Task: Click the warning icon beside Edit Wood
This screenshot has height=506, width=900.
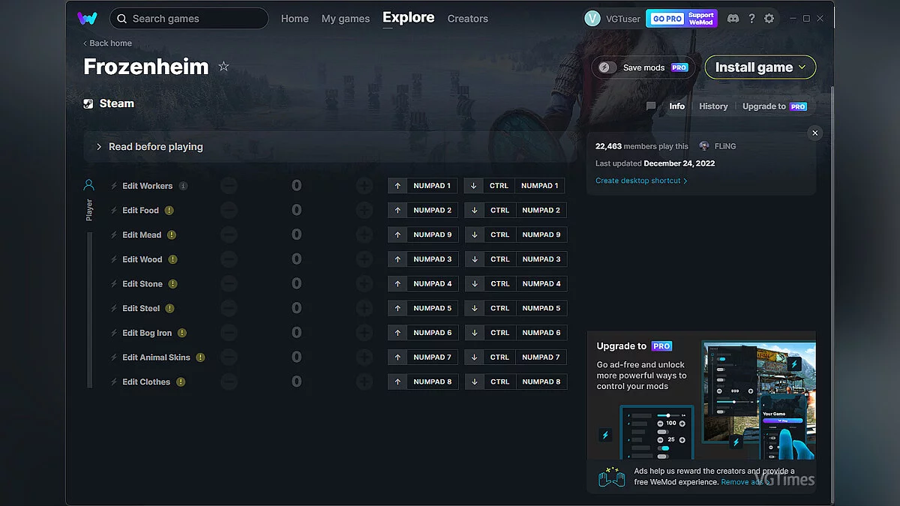Action: click(172, 259)
